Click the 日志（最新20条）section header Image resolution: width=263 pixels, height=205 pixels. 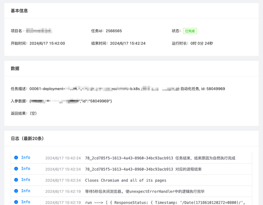tap(27, 139)
